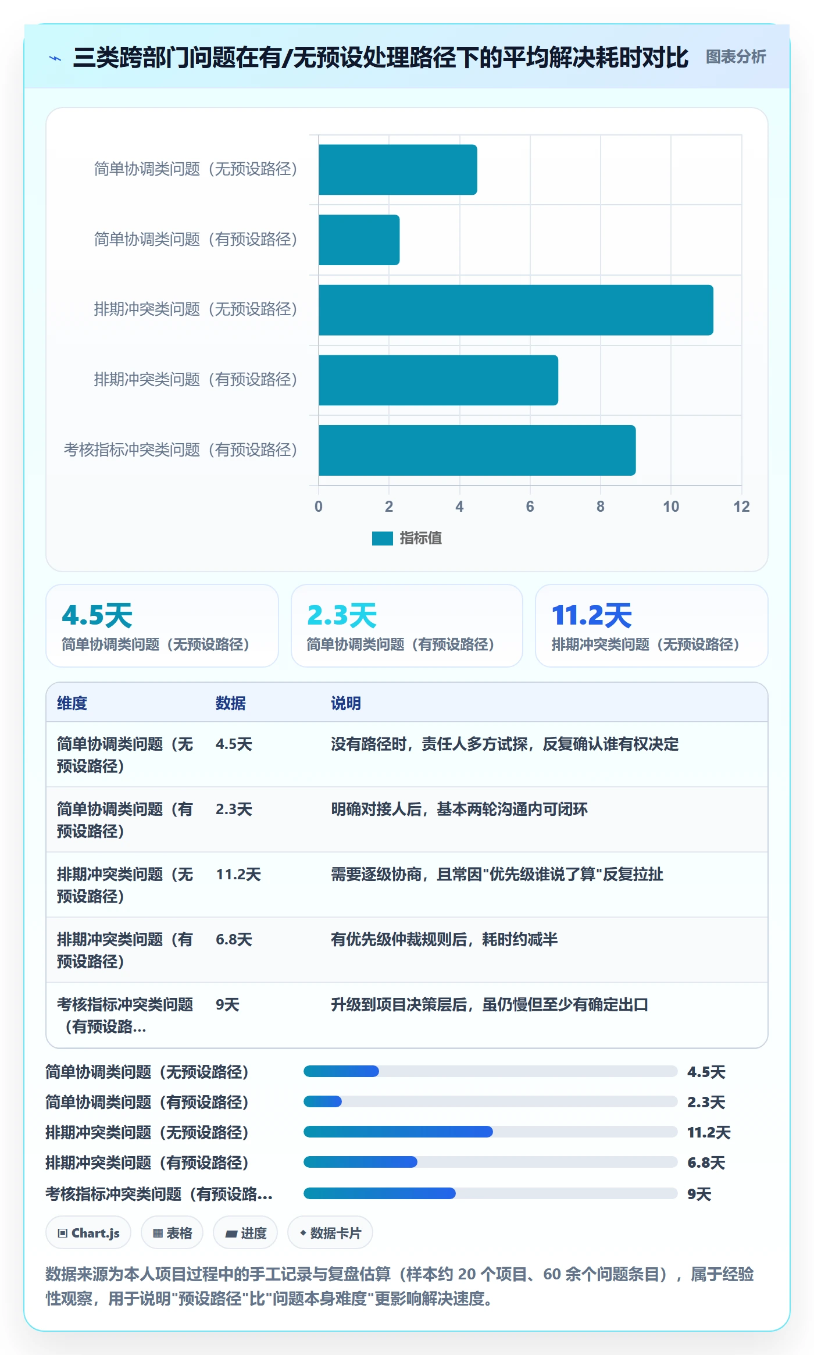
Task: Click the progress value label 11.2天
Action: (x=709, y=1132)
